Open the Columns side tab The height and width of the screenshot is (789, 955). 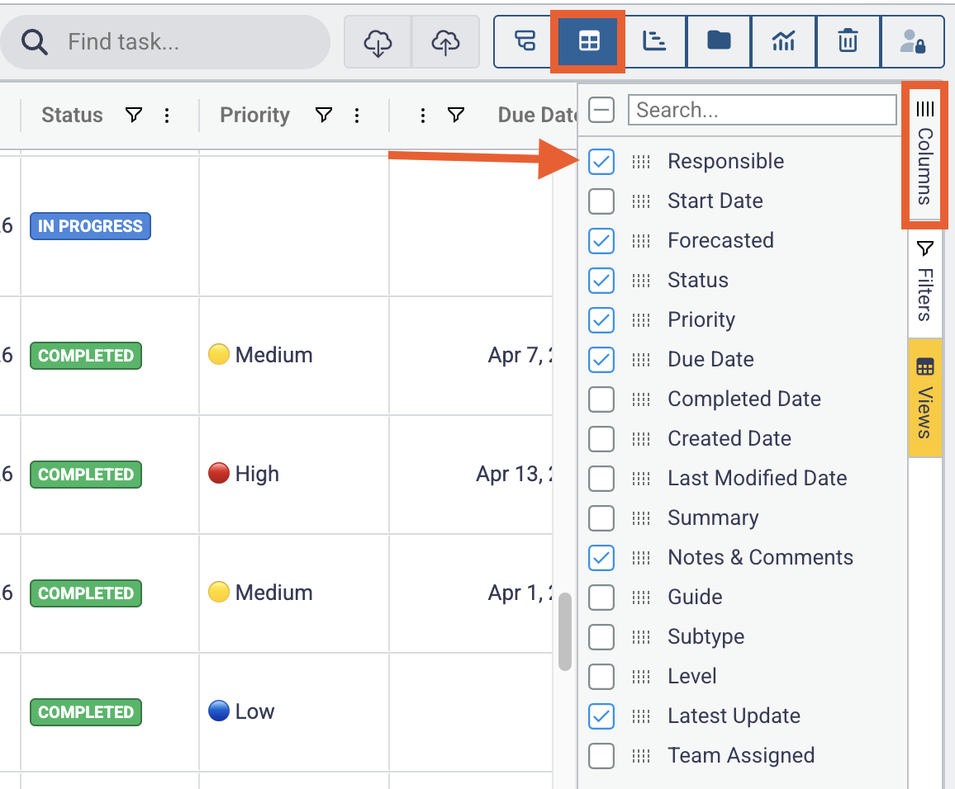(924, 154)
